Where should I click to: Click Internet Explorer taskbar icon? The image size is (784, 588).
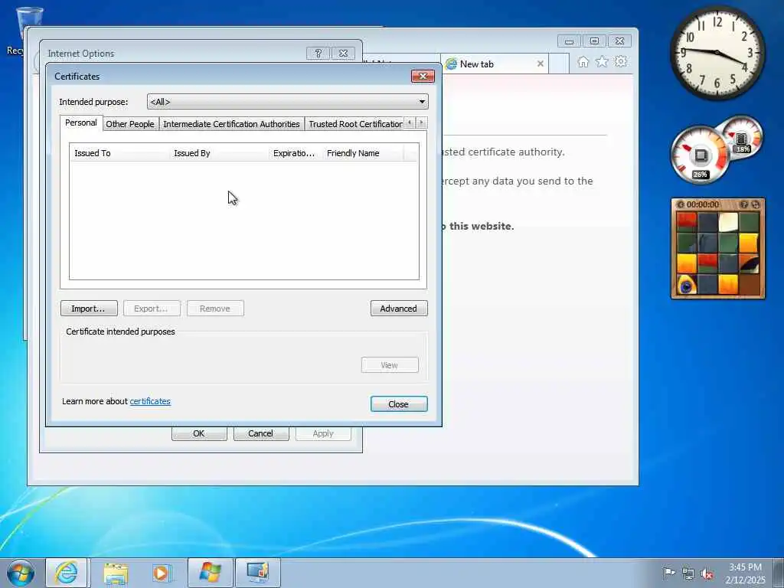tap(67, 573)
